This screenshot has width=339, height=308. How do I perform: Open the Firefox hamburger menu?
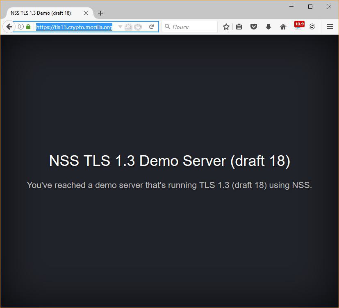coord(330,27)
